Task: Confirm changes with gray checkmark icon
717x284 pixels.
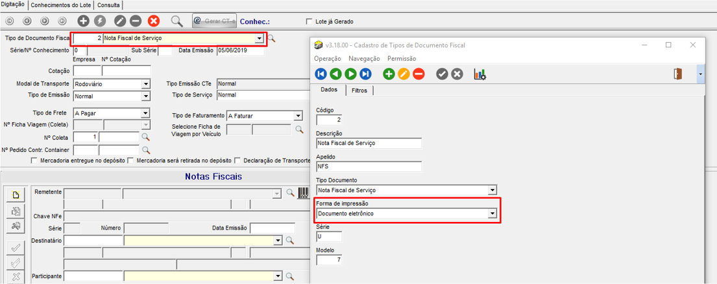Action: (x=442, y=74)
